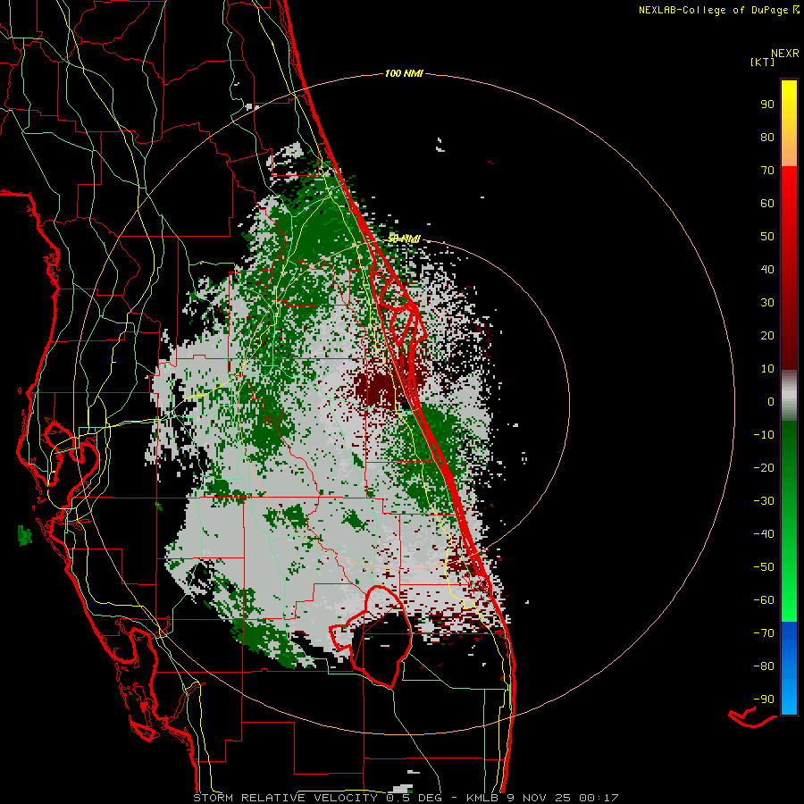Click the 100 NMI range ring label
This screenshot has width=804, height=804.
click(x=404, y=73)
